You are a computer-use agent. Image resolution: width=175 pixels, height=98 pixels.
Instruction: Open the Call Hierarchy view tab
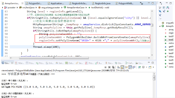[x=129, y=63]
